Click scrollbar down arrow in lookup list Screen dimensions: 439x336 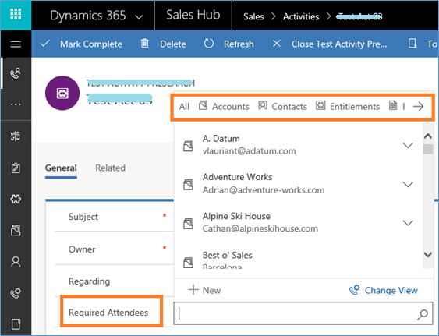pyautogui.click(x=428, y=254)
